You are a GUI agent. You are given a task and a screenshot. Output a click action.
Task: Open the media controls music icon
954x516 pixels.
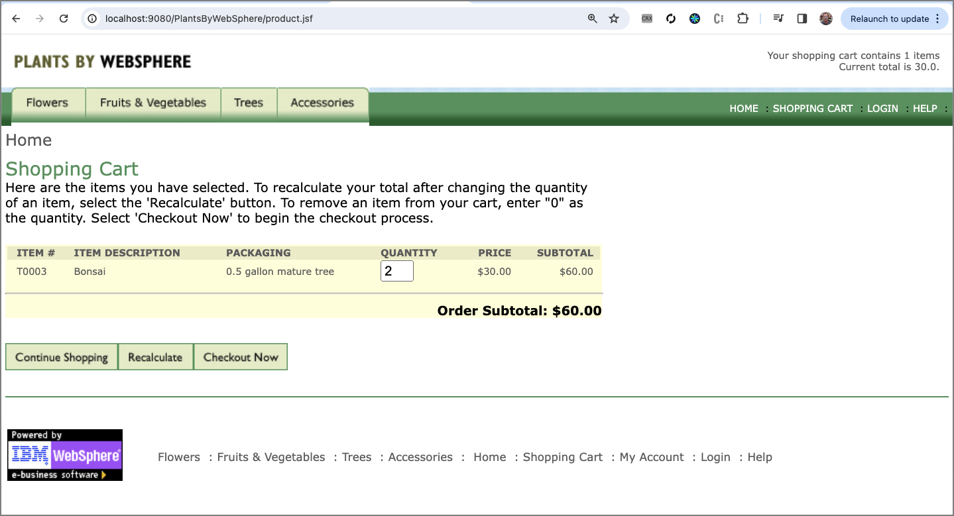[x=779, y=19]
